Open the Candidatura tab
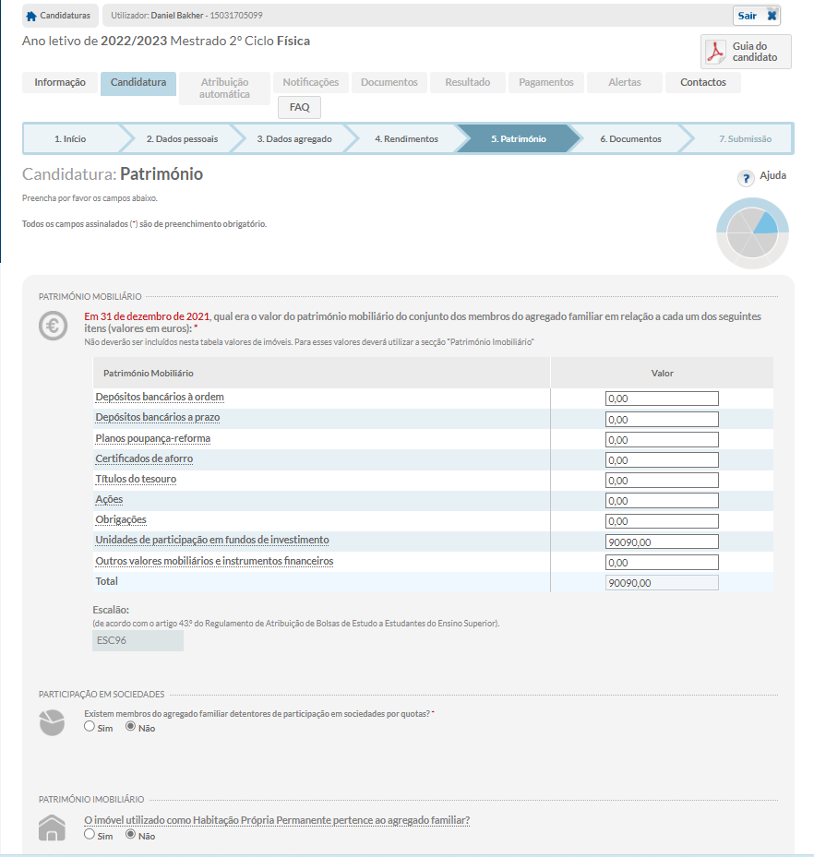The height and width of the screenshot is (857, 814). [138, 83]
